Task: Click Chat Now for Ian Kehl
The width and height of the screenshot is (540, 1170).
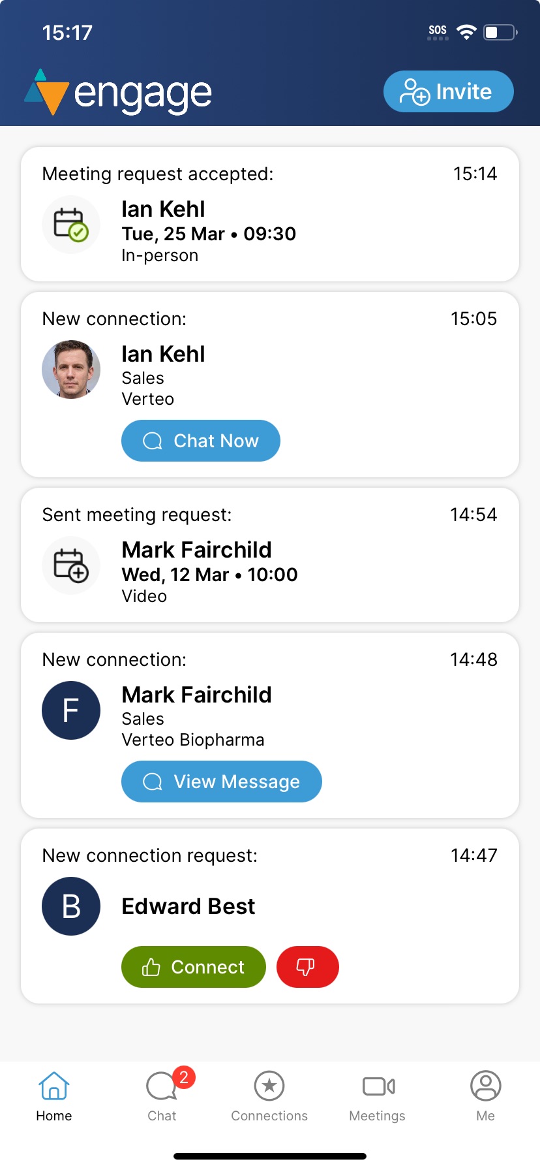Action: 201,441
